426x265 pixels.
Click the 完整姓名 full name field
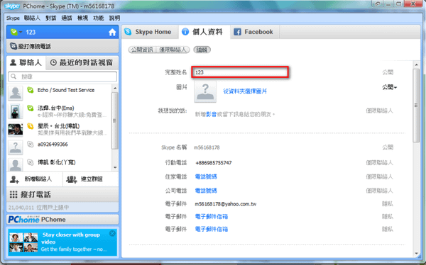click(240, 72)
